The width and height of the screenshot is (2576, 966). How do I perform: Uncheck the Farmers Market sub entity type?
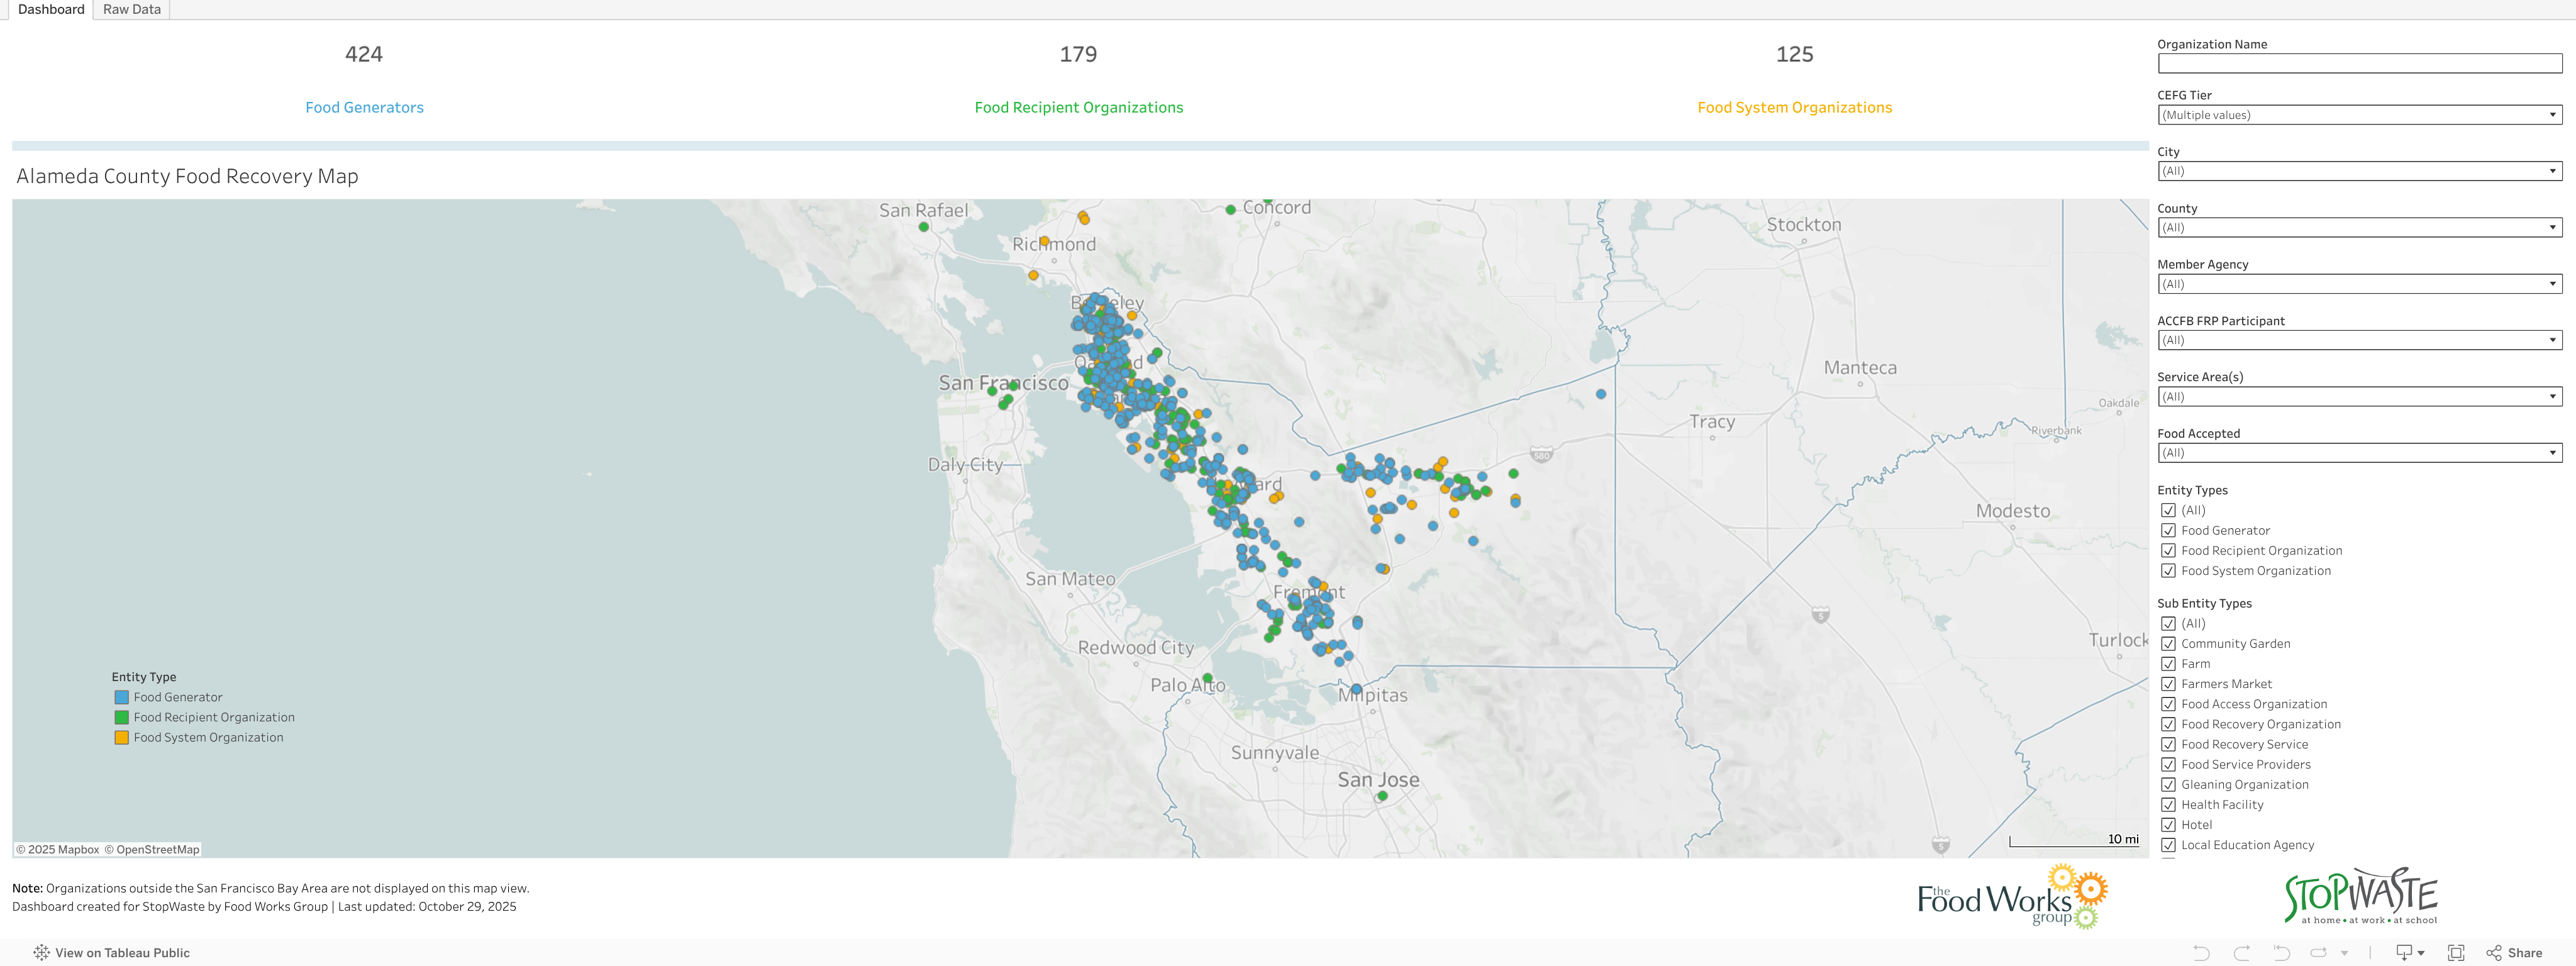coord(2168,684)
